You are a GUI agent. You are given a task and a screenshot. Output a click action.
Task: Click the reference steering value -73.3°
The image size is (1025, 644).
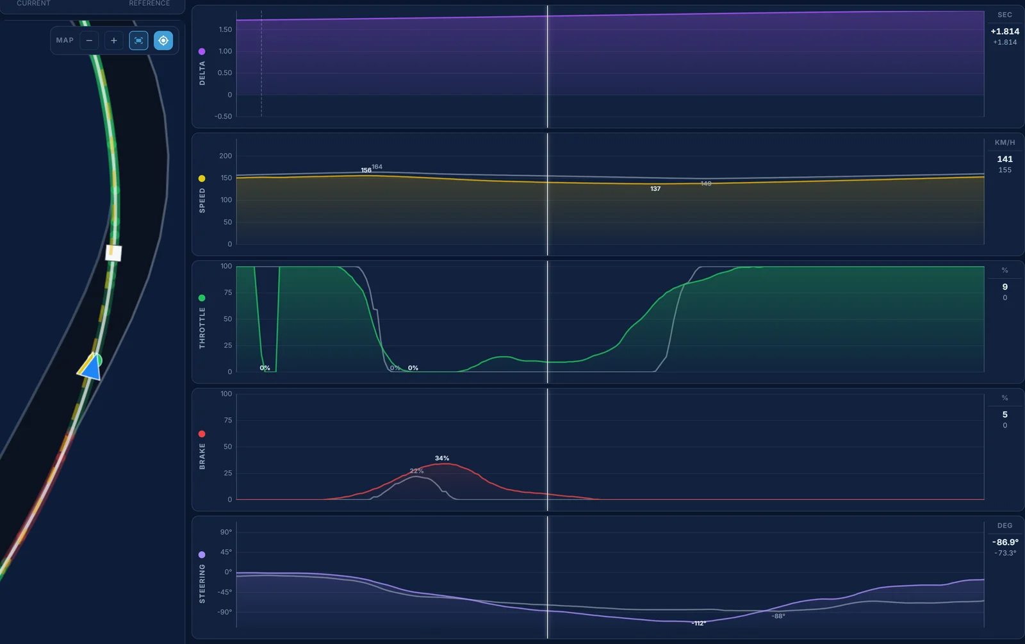[x=1005, y=553]
